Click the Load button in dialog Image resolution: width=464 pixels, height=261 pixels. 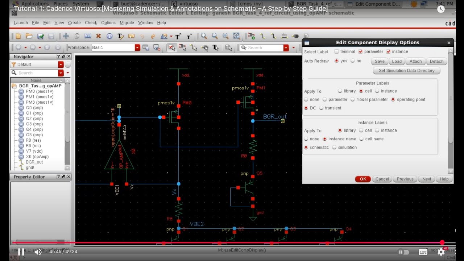(397, 62)
